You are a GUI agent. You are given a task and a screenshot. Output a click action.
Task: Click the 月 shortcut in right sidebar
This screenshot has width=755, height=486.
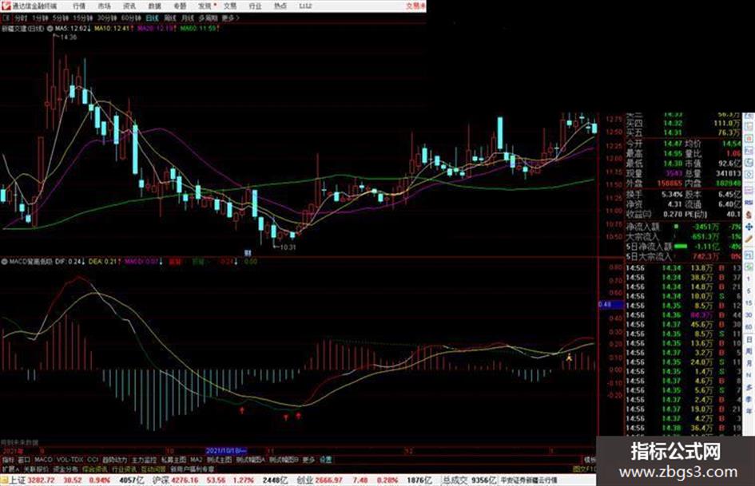749,363
